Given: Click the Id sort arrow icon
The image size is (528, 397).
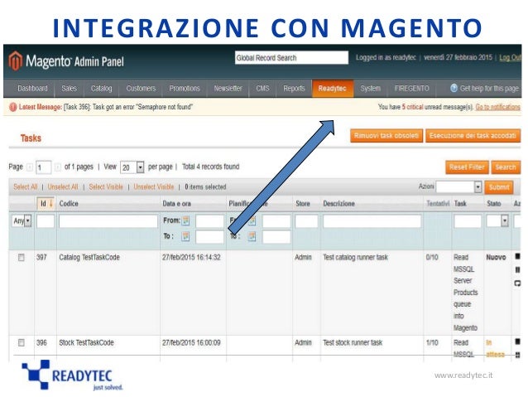Looking at the screenshot, I should tap(51, 203).
